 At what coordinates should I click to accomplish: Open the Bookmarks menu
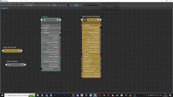(10, 3)
